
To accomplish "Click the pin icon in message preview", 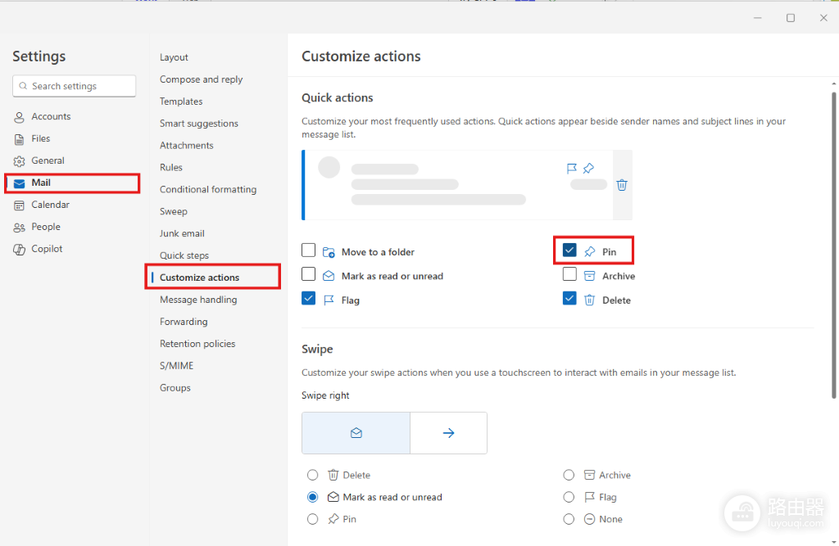I will pos(588,169).
